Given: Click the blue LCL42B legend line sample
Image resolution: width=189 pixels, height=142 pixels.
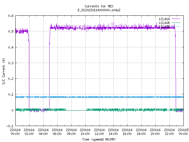Looking at the screenshot, I should click(x=176, y=26).
